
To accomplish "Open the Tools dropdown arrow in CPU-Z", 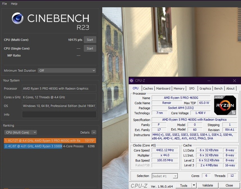I will 194,185.
